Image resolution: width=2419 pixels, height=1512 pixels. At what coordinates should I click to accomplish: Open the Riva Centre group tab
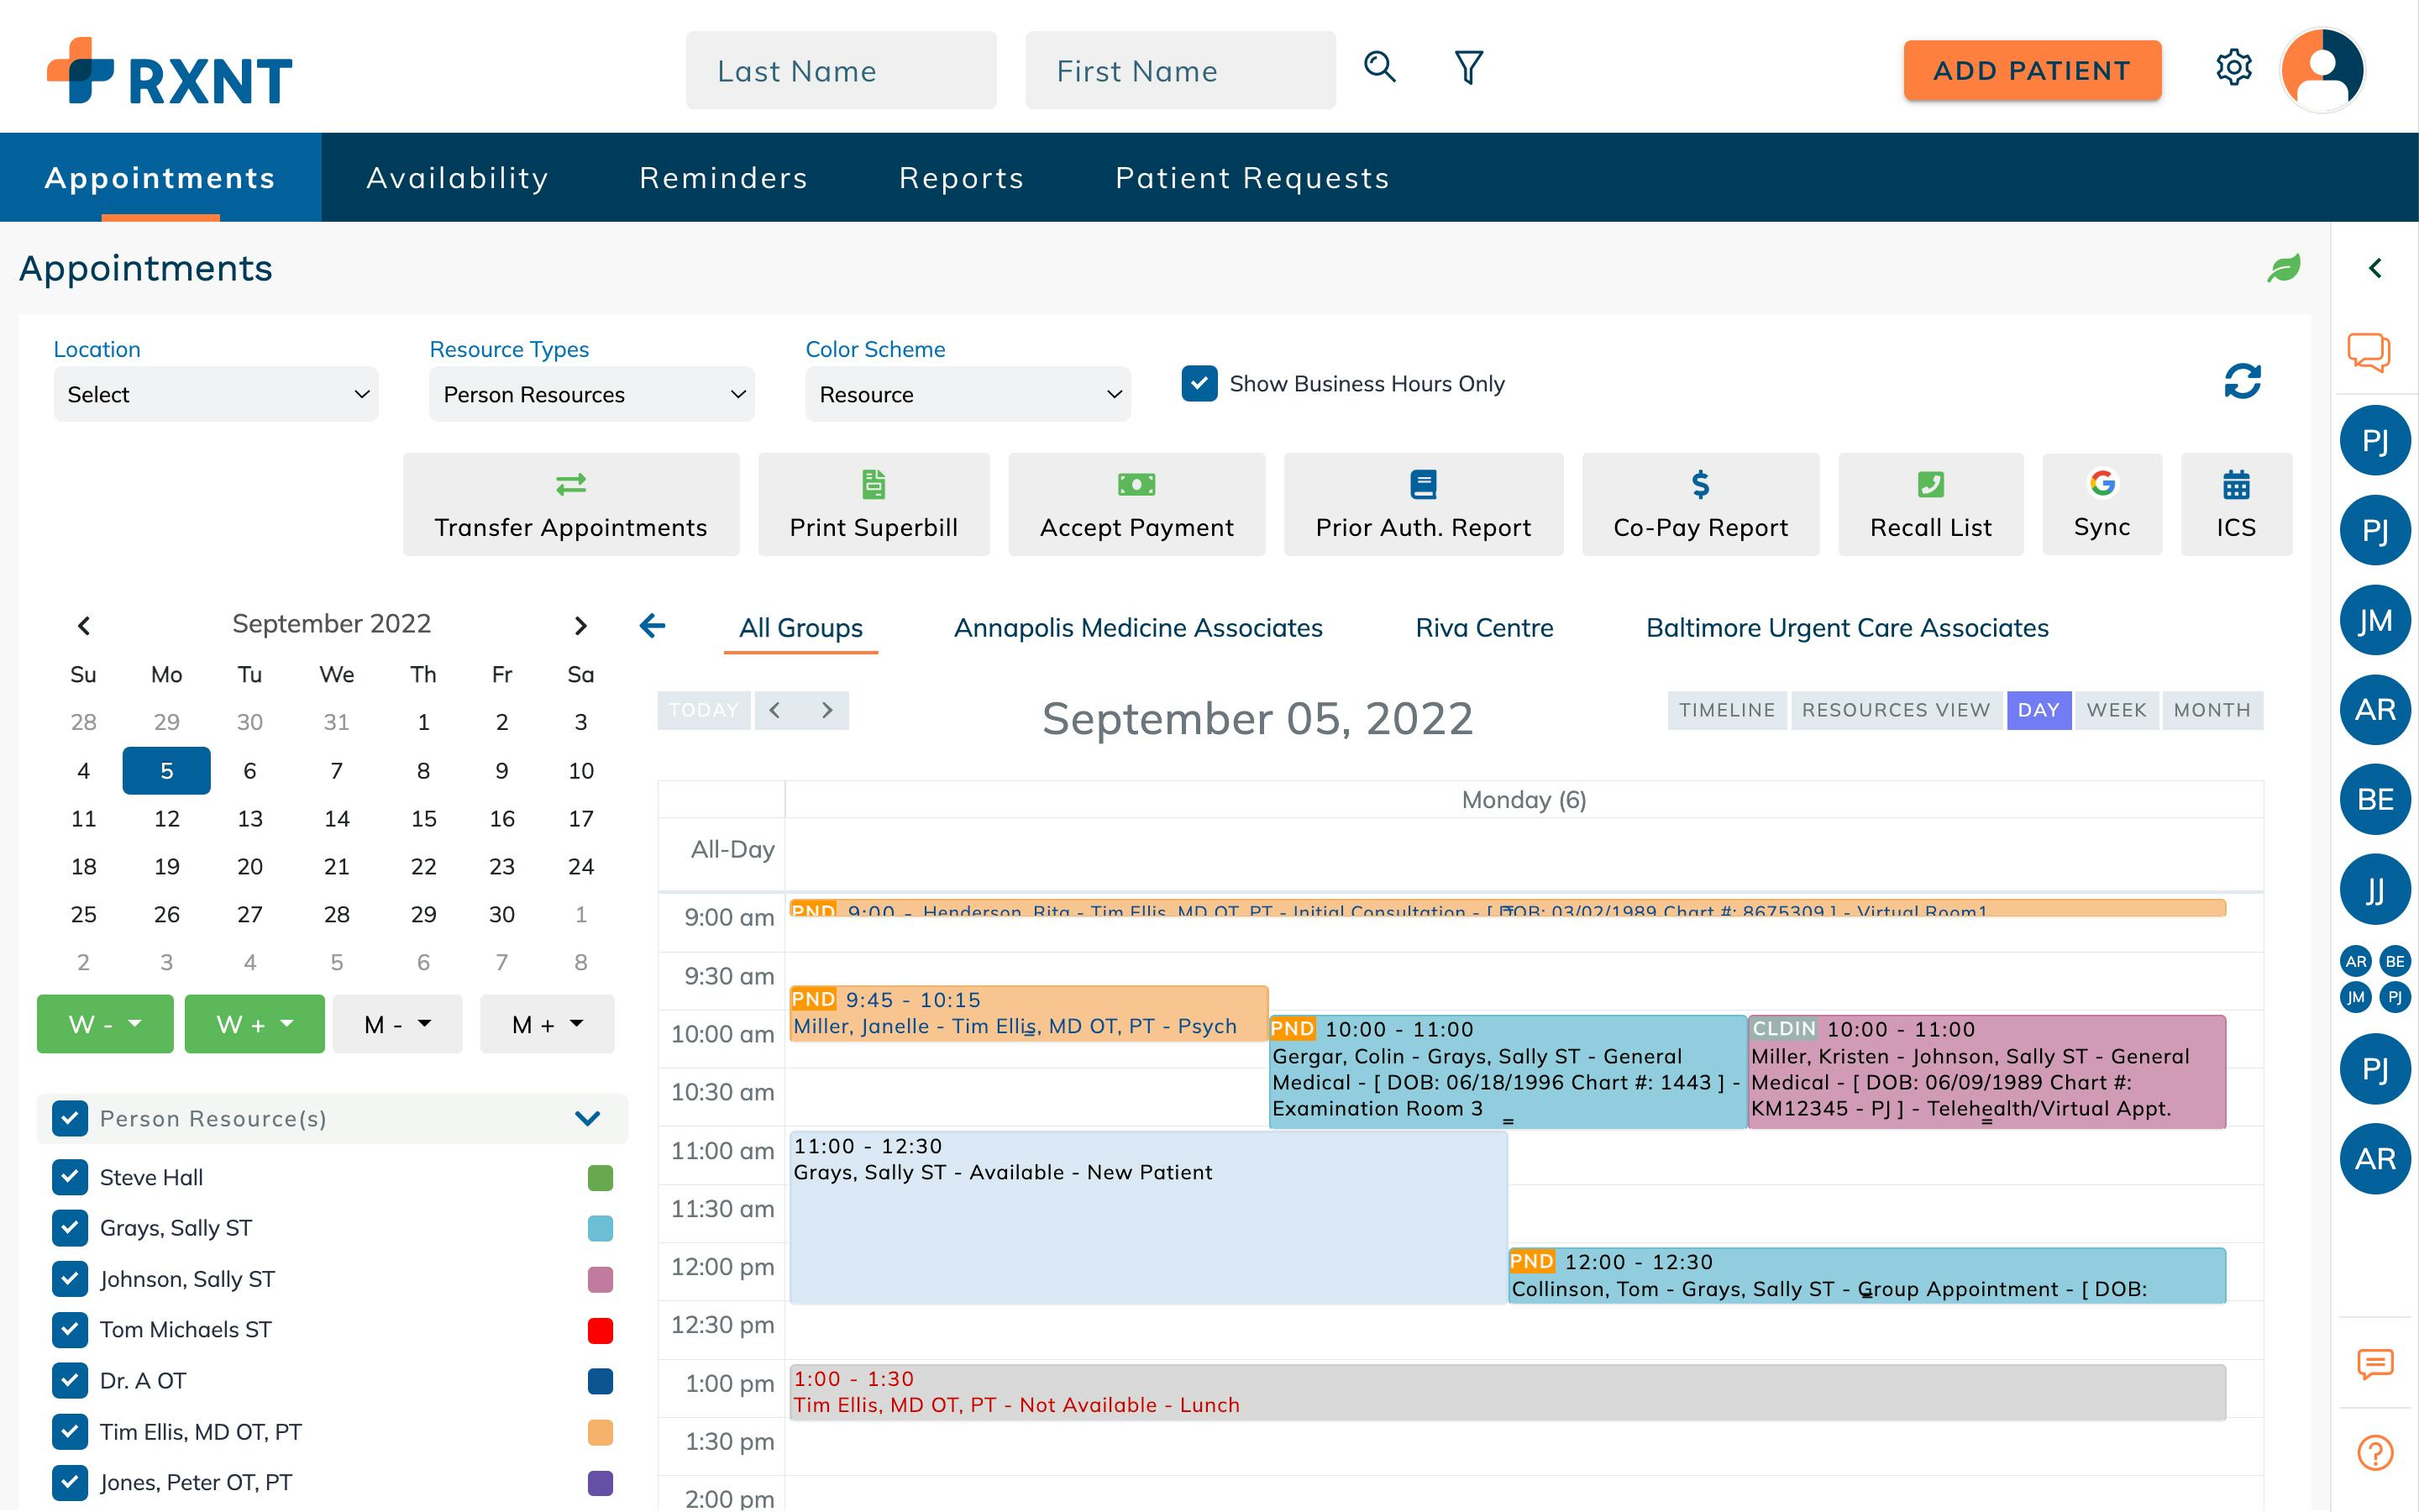(x=1483, y=627)
